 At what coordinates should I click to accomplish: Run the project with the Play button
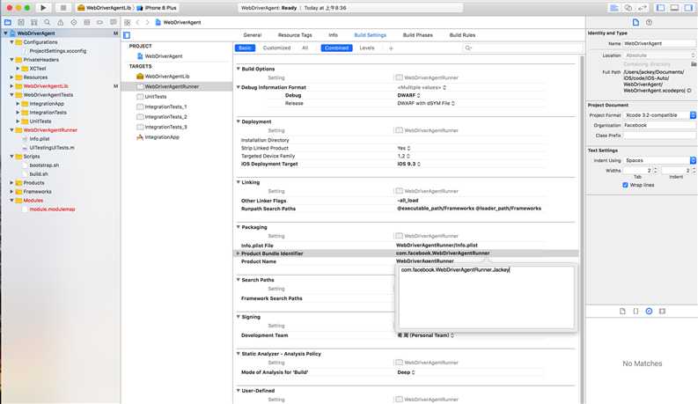43,8
